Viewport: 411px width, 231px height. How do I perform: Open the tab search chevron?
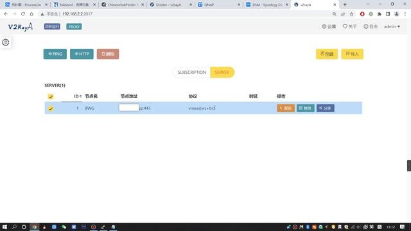(x=368, y=4)
